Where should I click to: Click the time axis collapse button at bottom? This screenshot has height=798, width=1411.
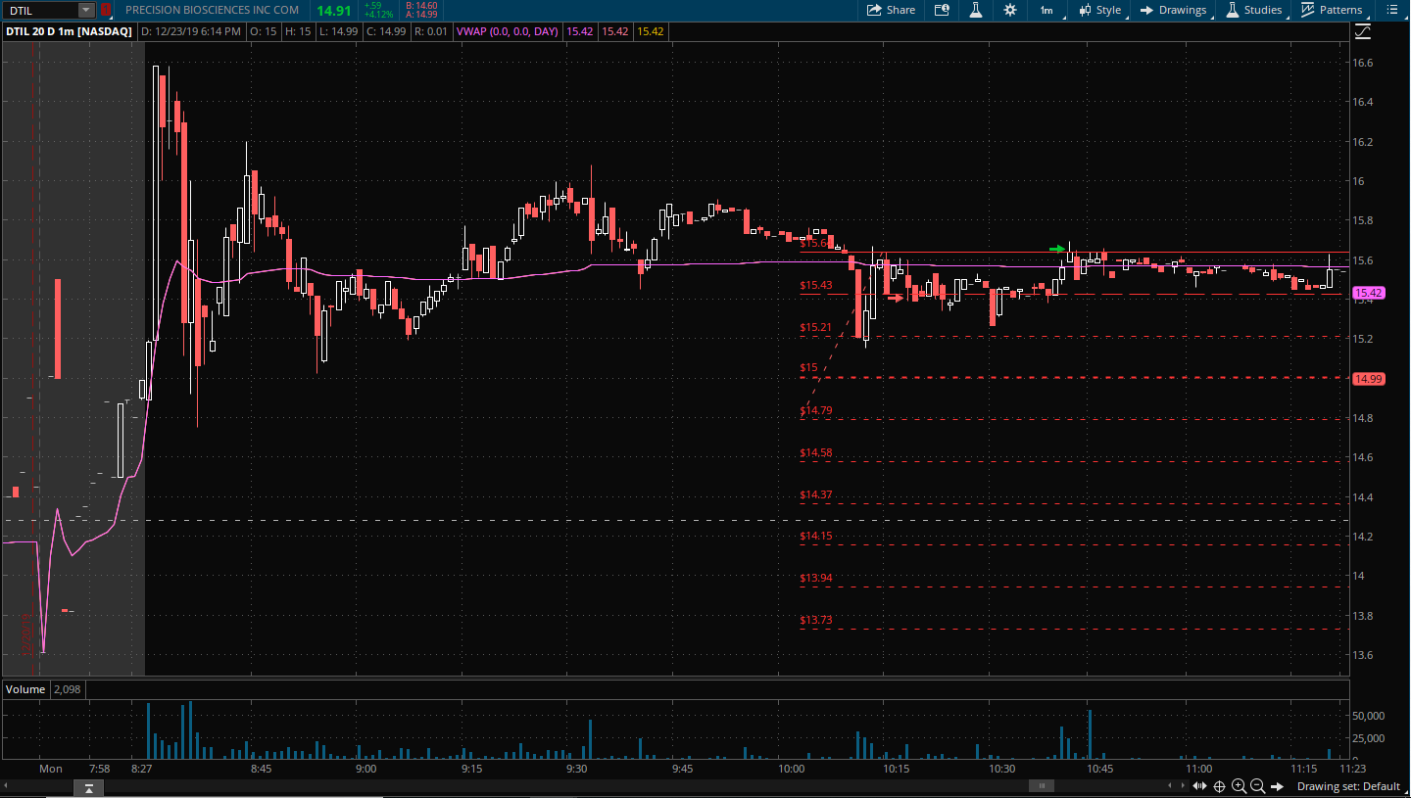[88, 787]
